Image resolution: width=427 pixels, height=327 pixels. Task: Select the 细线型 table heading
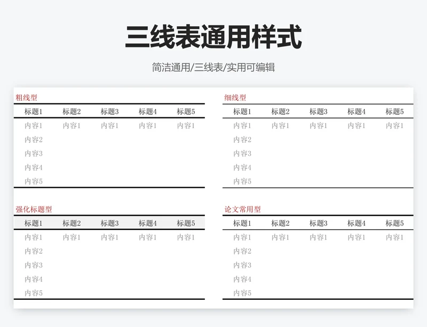235,98
